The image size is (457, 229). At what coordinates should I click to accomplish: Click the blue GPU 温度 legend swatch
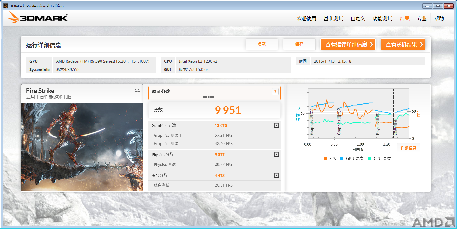342,159
